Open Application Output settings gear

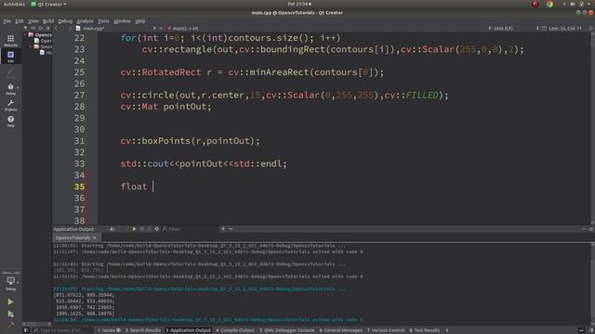tap(156, 229)
